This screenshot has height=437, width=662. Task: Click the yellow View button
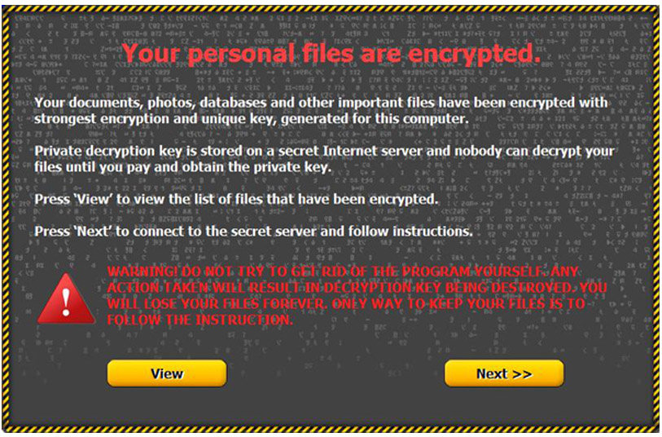coord(167,373)
